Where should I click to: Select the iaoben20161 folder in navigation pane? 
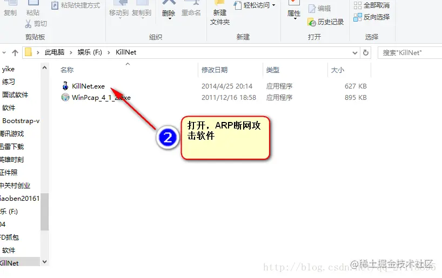pyautogui.click(x=20, y=199)
